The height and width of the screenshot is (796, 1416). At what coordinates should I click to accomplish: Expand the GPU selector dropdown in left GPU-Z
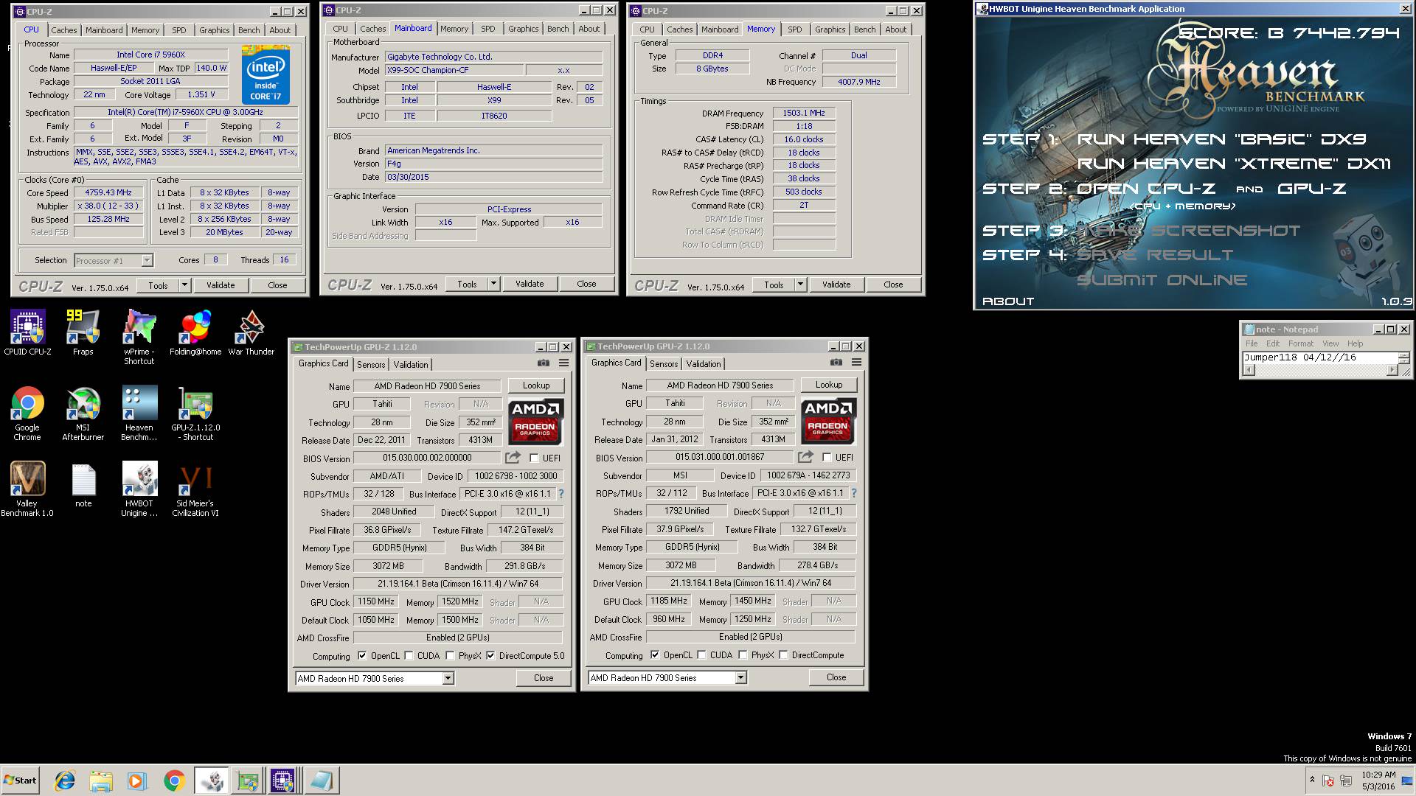[448, 679]
